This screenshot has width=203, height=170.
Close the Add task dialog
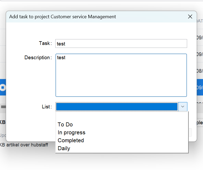click(x=190, y=17)
